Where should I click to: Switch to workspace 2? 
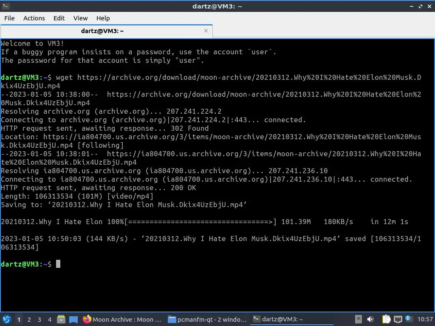(x=29, y=320)
